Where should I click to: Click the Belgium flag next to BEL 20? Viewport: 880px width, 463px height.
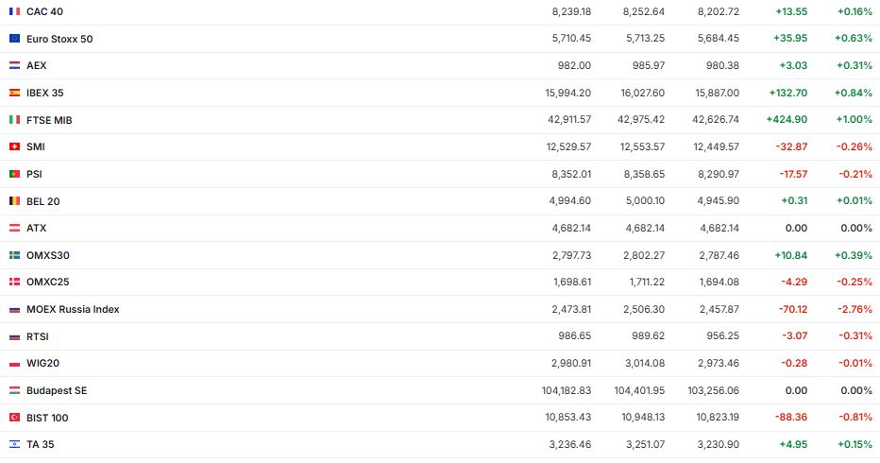pos(14,201)
